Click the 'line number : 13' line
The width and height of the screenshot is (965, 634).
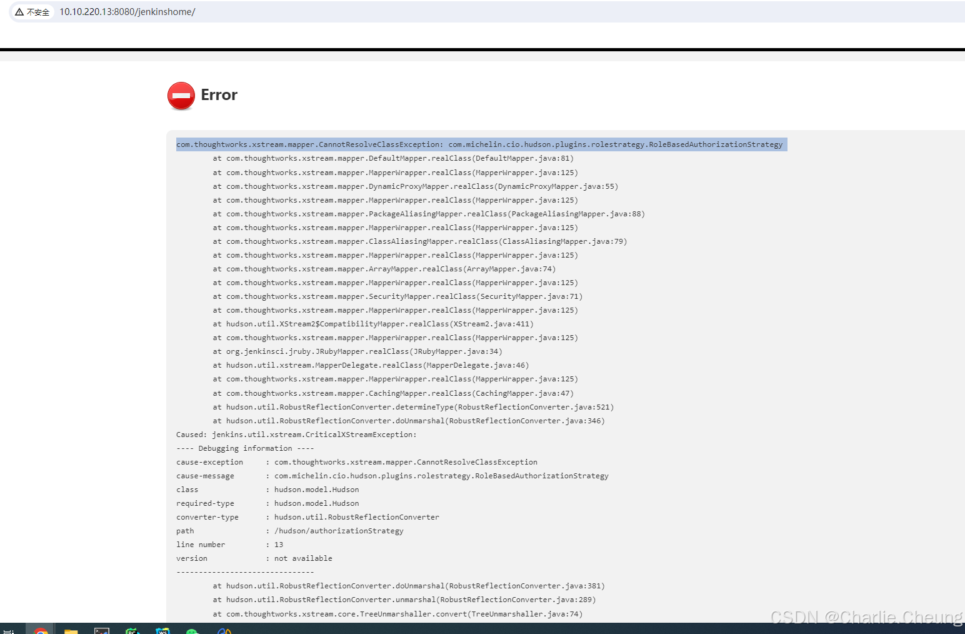pyautogui.click(x=229, y=545)
